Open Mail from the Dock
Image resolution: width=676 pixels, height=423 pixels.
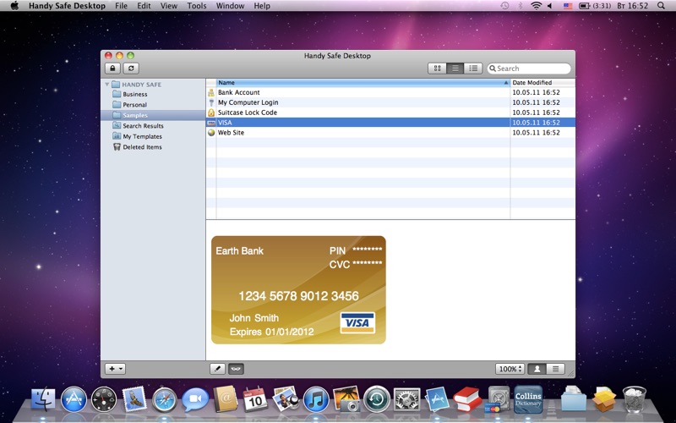[135, 398]
